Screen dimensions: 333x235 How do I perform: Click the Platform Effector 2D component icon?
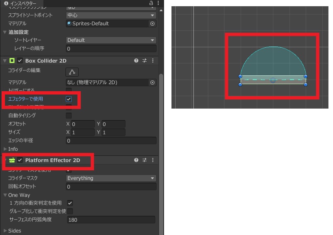point(12,160)
